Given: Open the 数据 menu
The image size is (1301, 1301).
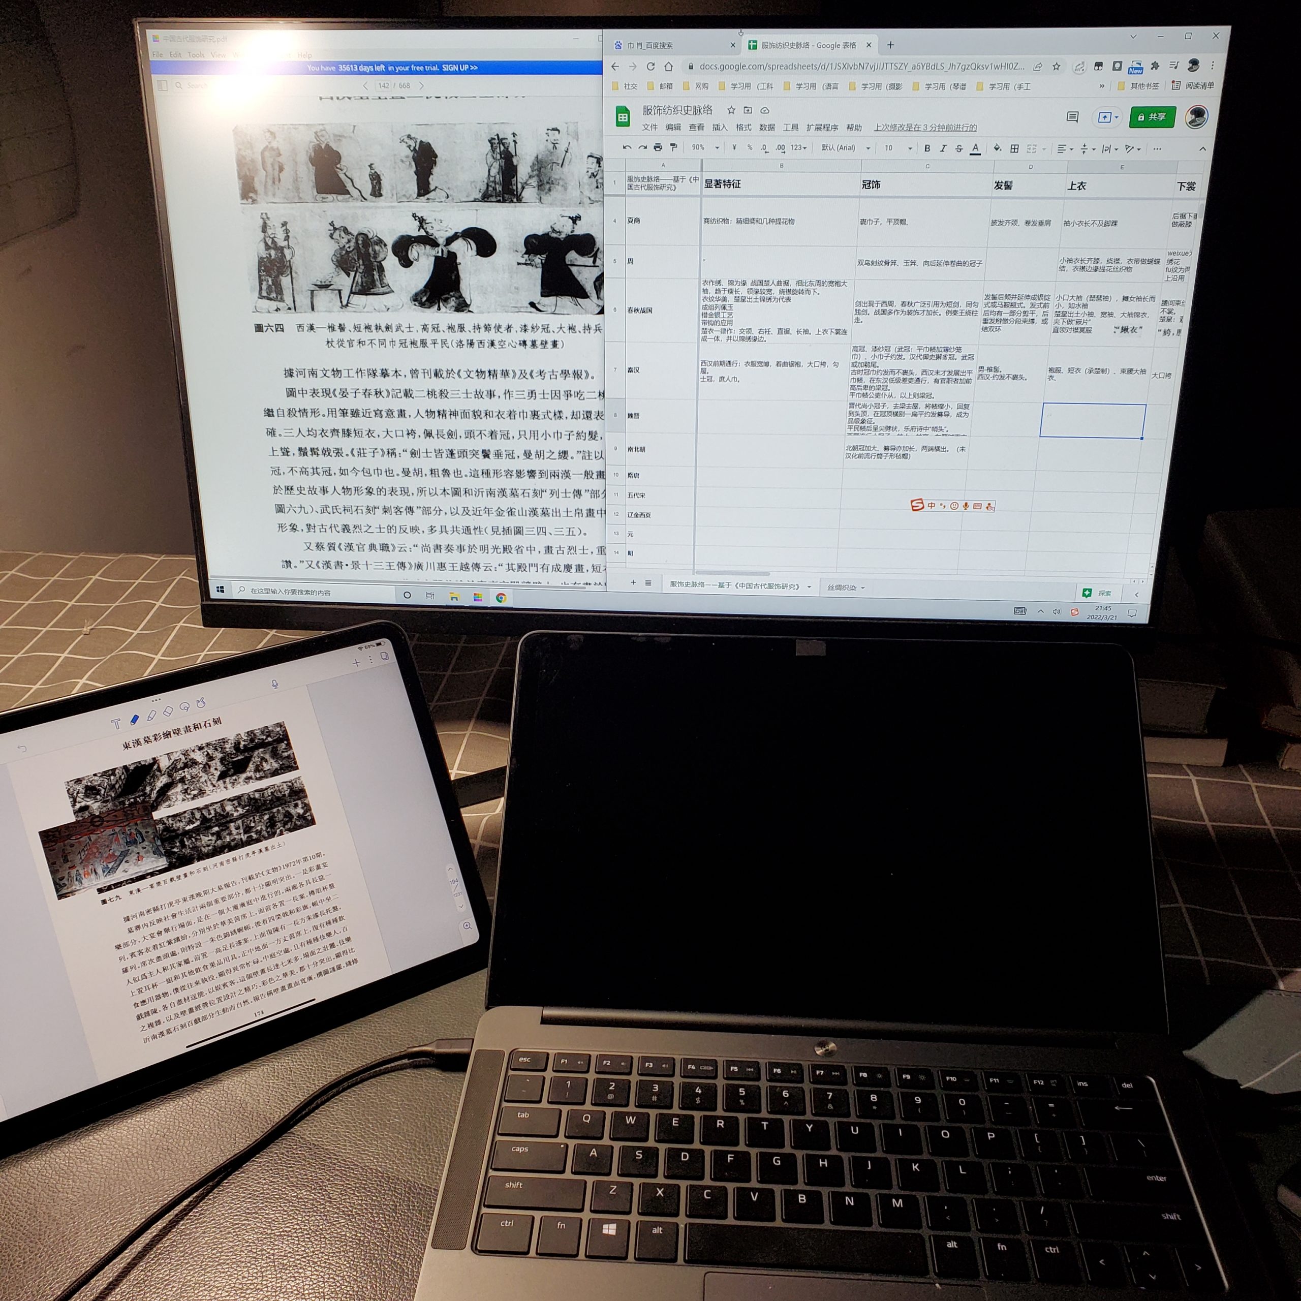Looking at the screenshot, I should point(767,127).
